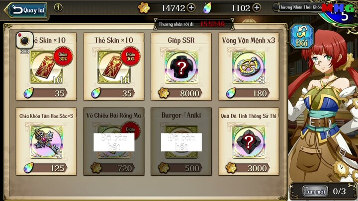The image size is (358, 201).
Task: Add more gold coins with plus icon
Action: tap(191, 8)
